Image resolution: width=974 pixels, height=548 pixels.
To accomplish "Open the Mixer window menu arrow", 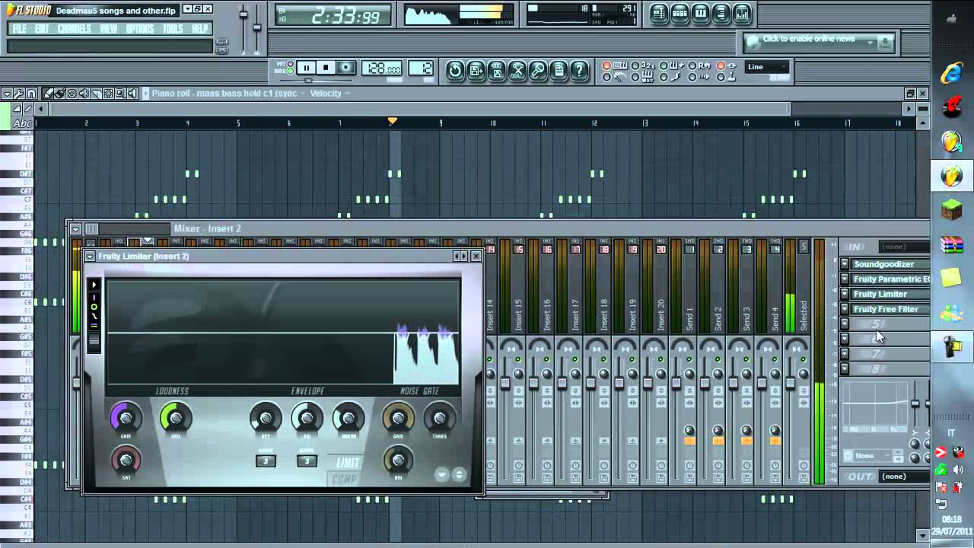I will [75, 228].
